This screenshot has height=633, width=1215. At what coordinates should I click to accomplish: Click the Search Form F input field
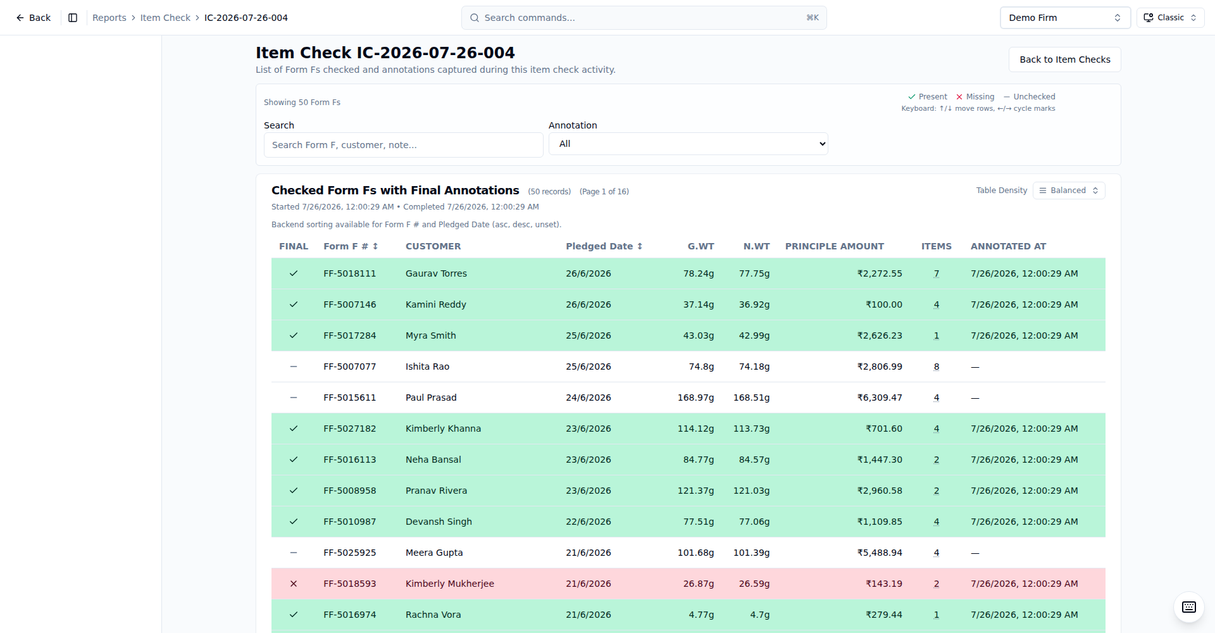pyautogui.click(x=403, y=145)
